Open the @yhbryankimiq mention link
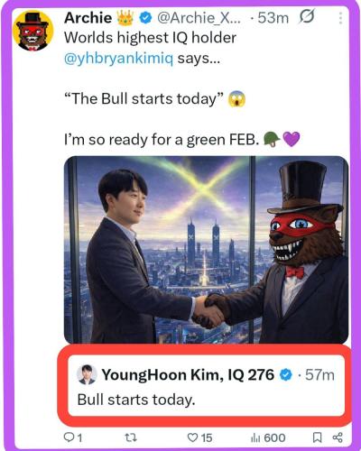The width and height of the screenshot is (361, 451). [x=119, y=59]
